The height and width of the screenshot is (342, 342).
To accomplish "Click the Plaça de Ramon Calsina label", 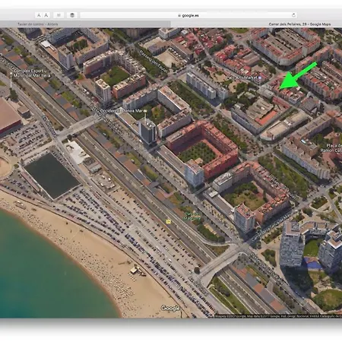I will coord(331,148).
